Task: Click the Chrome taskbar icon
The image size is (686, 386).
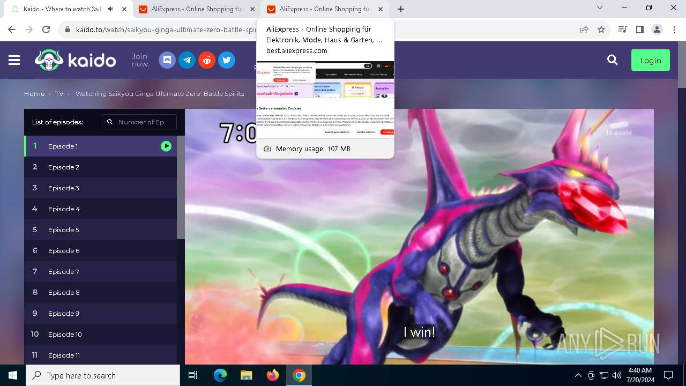Action: point(299,375)
